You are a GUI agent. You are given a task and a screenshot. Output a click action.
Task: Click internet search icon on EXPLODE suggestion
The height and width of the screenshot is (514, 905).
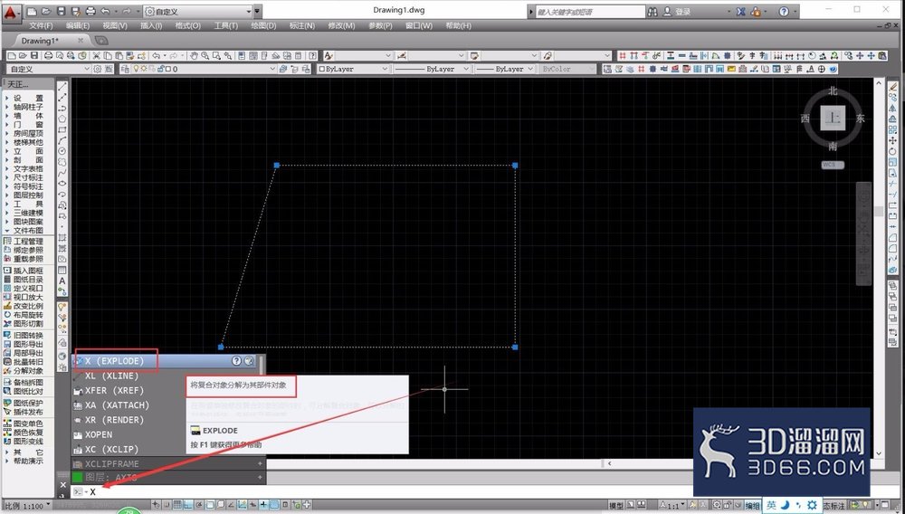pyautogui.click(x=249, y=360)
